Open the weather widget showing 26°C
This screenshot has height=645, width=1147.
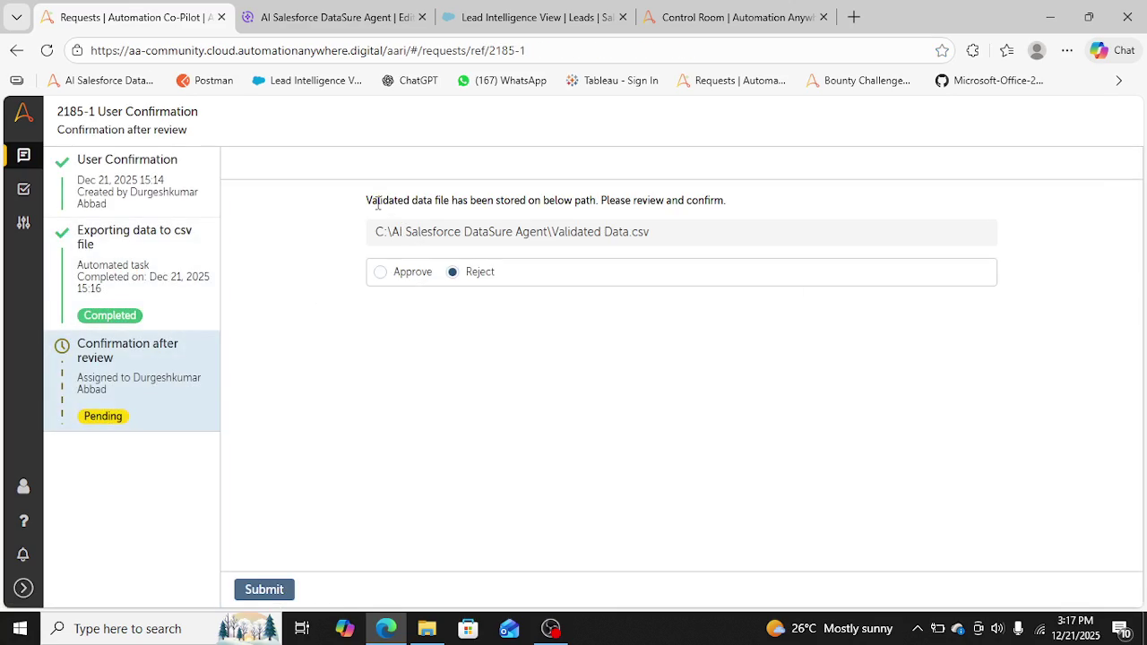pyautogui.click(x=830, y=628)
